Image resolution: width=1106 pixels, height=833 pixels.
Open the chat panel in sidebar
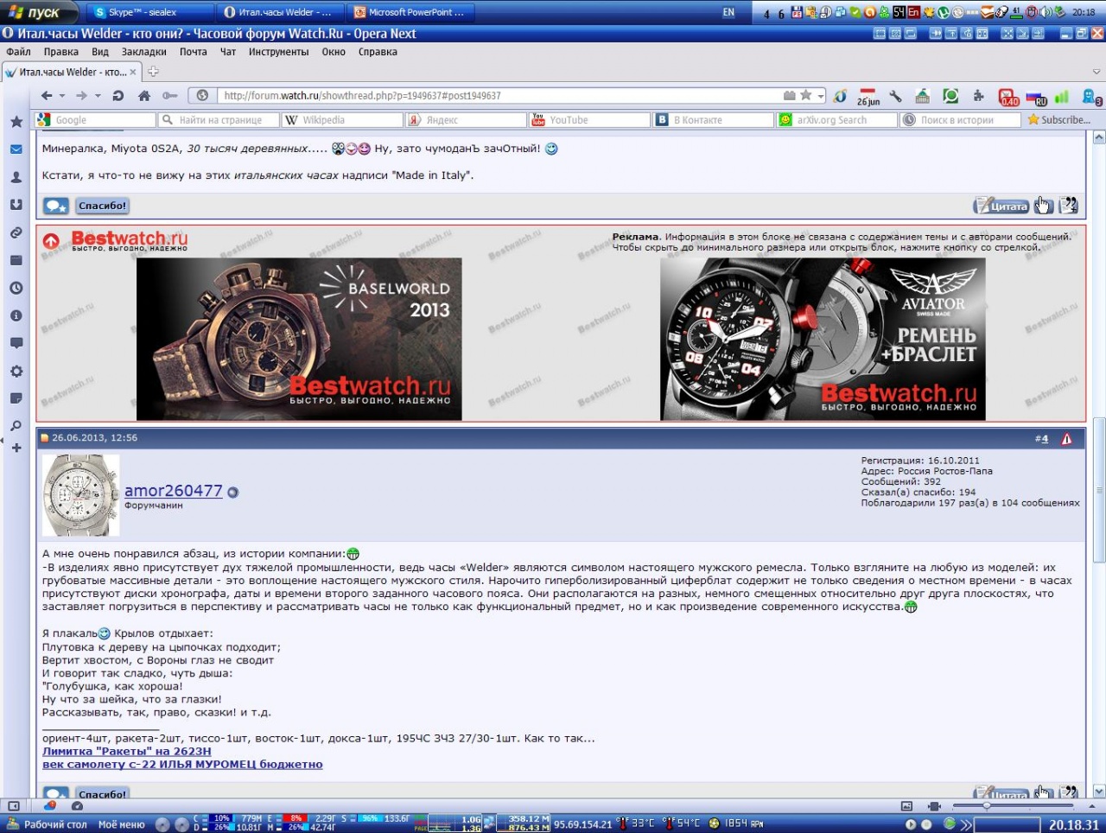16,343
